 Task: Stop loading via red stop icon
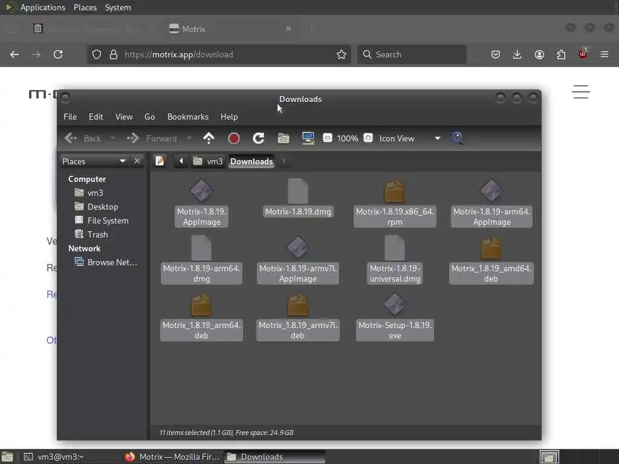coord(234,138)
